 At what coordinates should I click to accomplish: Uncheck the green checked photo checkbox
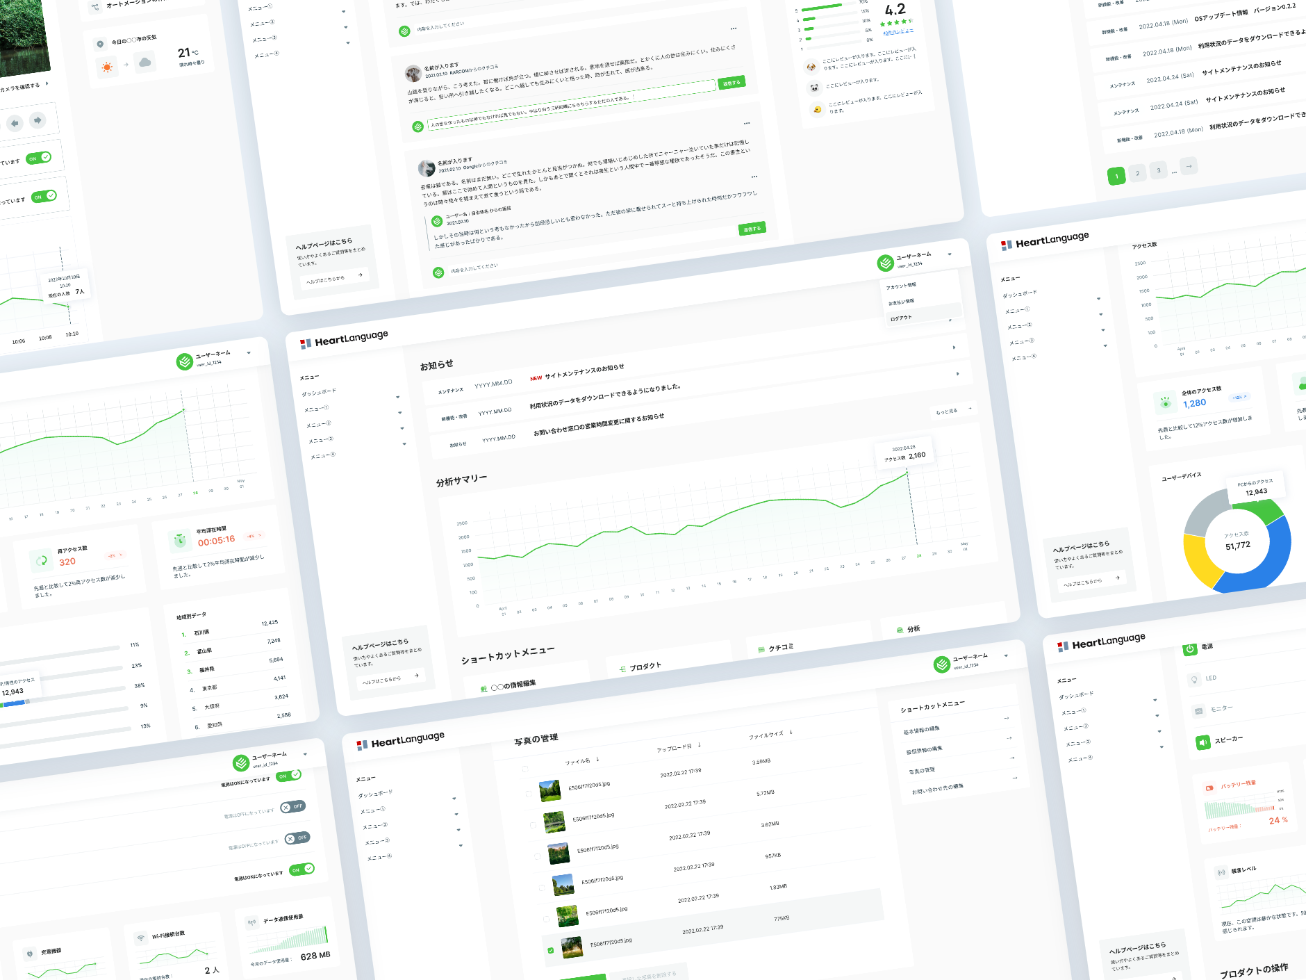pos(551,950)
